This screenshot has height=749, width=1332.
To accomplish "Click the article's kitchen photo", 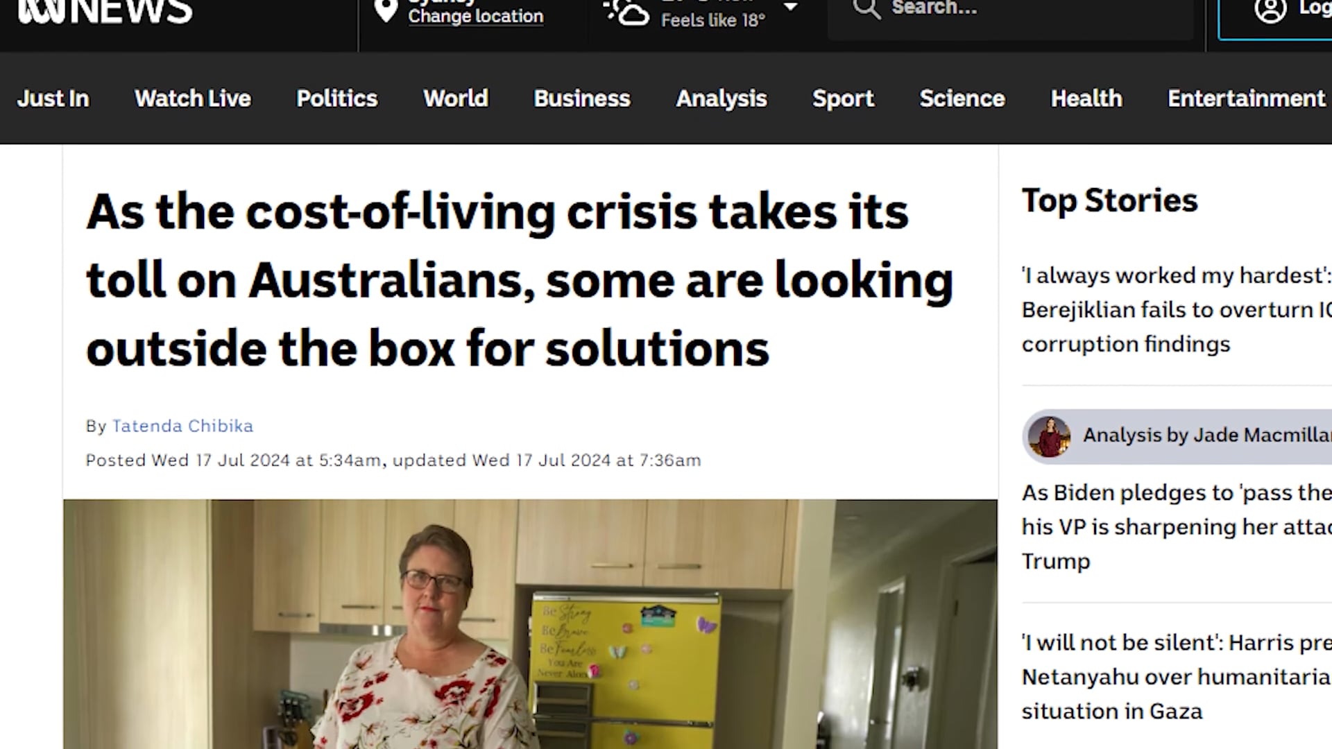I will tap(530, 624).
